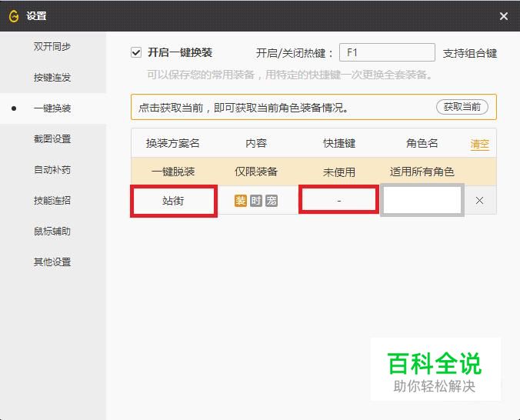Click the 清空 link to clear schemes

[479, 144]
